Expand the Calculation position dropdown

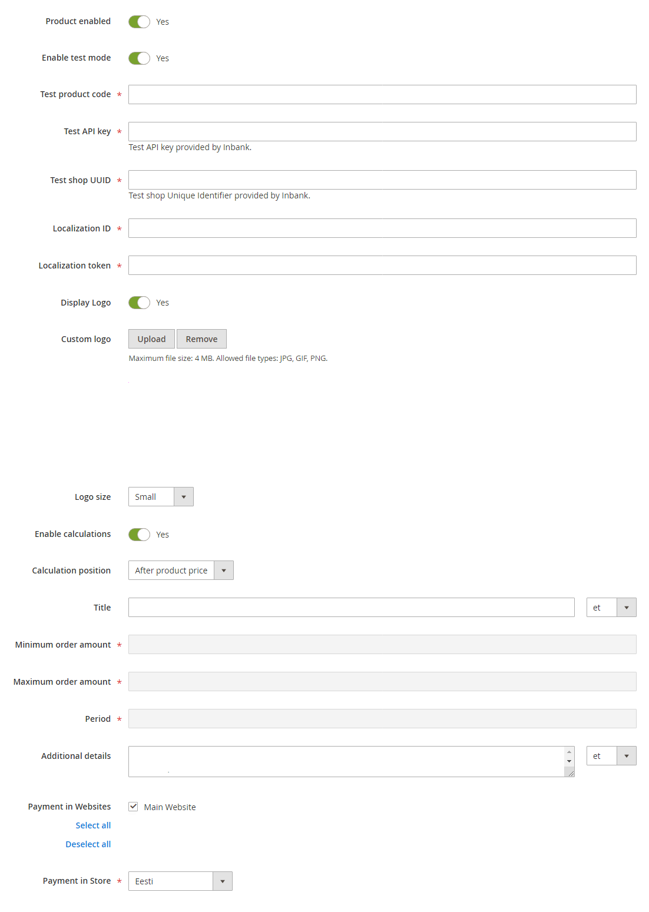(181, 571)
